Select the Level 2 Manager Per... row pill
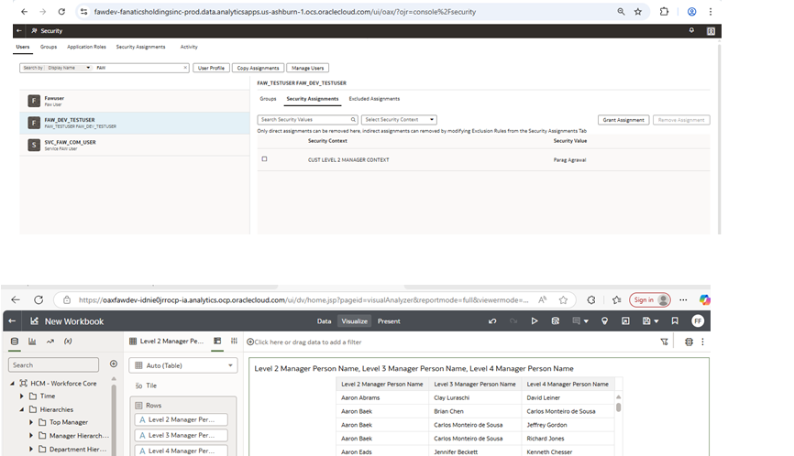794x456 pixels. point(181,419)
